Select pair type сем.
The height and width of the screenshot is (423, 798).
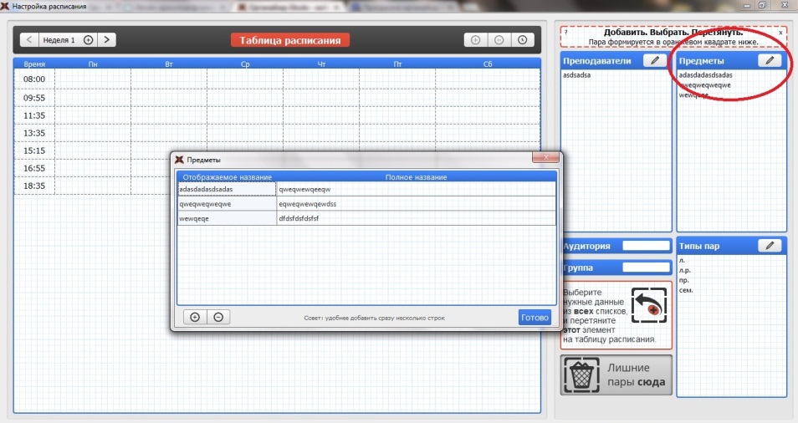click(x=686, y=290)
